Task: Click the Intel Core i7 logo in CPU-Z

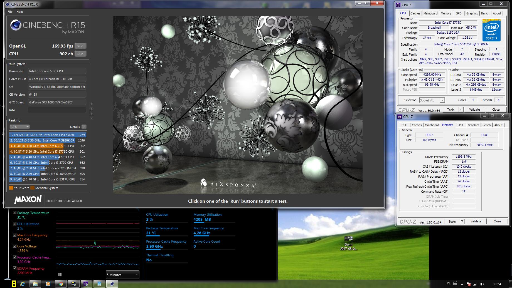Action: 491,30
